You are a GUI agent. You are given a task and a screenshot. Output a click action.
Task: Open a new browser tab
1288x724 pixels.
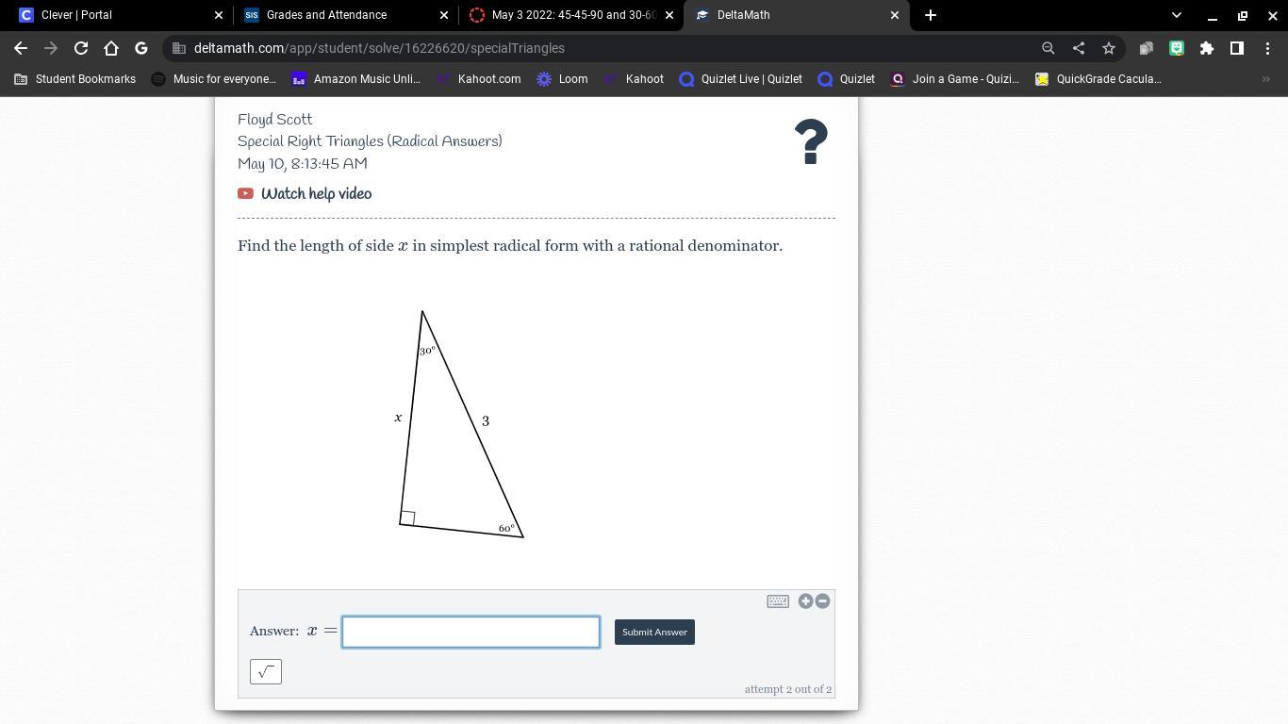[930, 15]
